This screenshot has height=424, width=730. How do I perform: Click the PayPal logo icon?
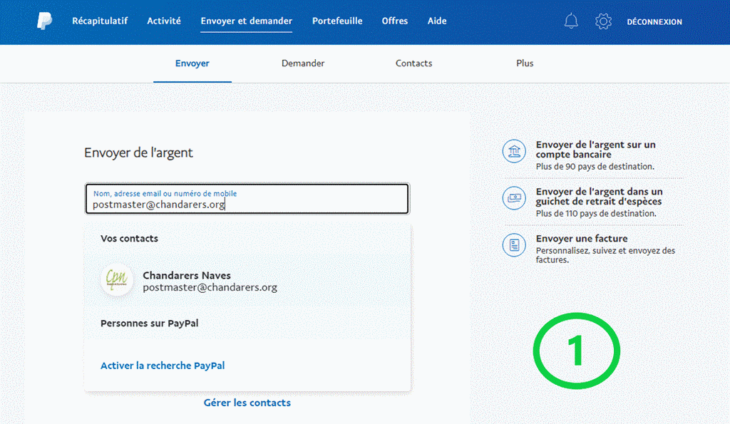(x=44, y=21)
